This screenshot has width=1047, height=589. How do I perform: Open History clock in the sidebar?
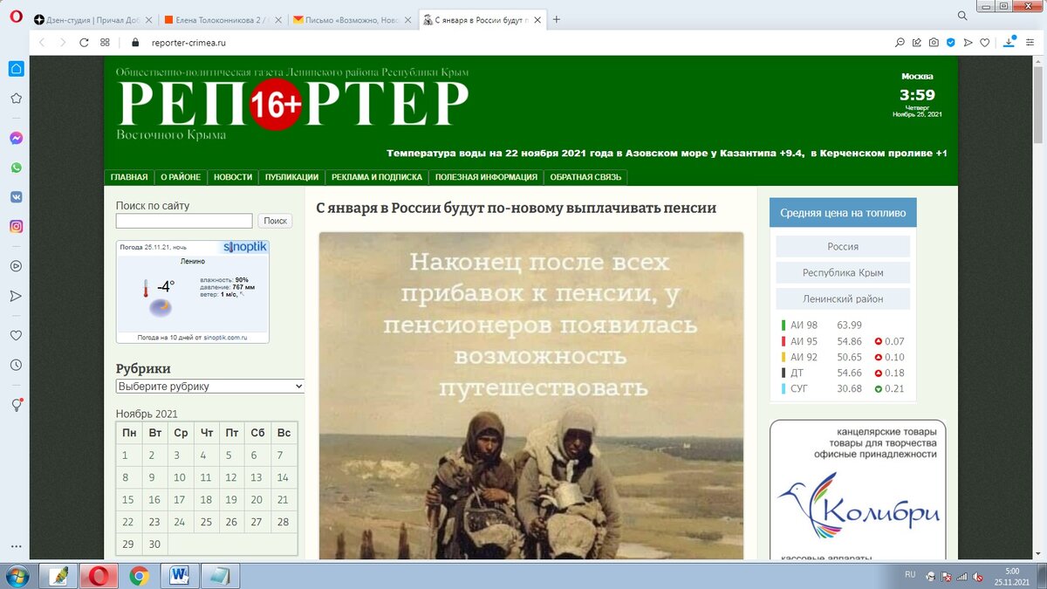point(16,365)
